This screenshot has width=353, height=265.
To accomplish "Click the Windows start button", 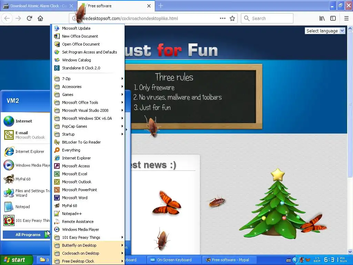I will click(x=16, y=260).
